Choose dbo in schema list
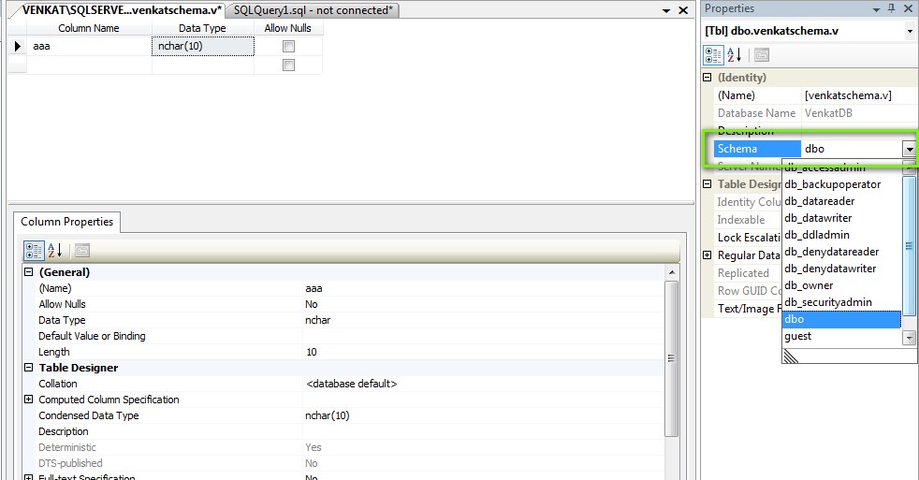The width and height of the screenshot is (919, 480). 841,319
